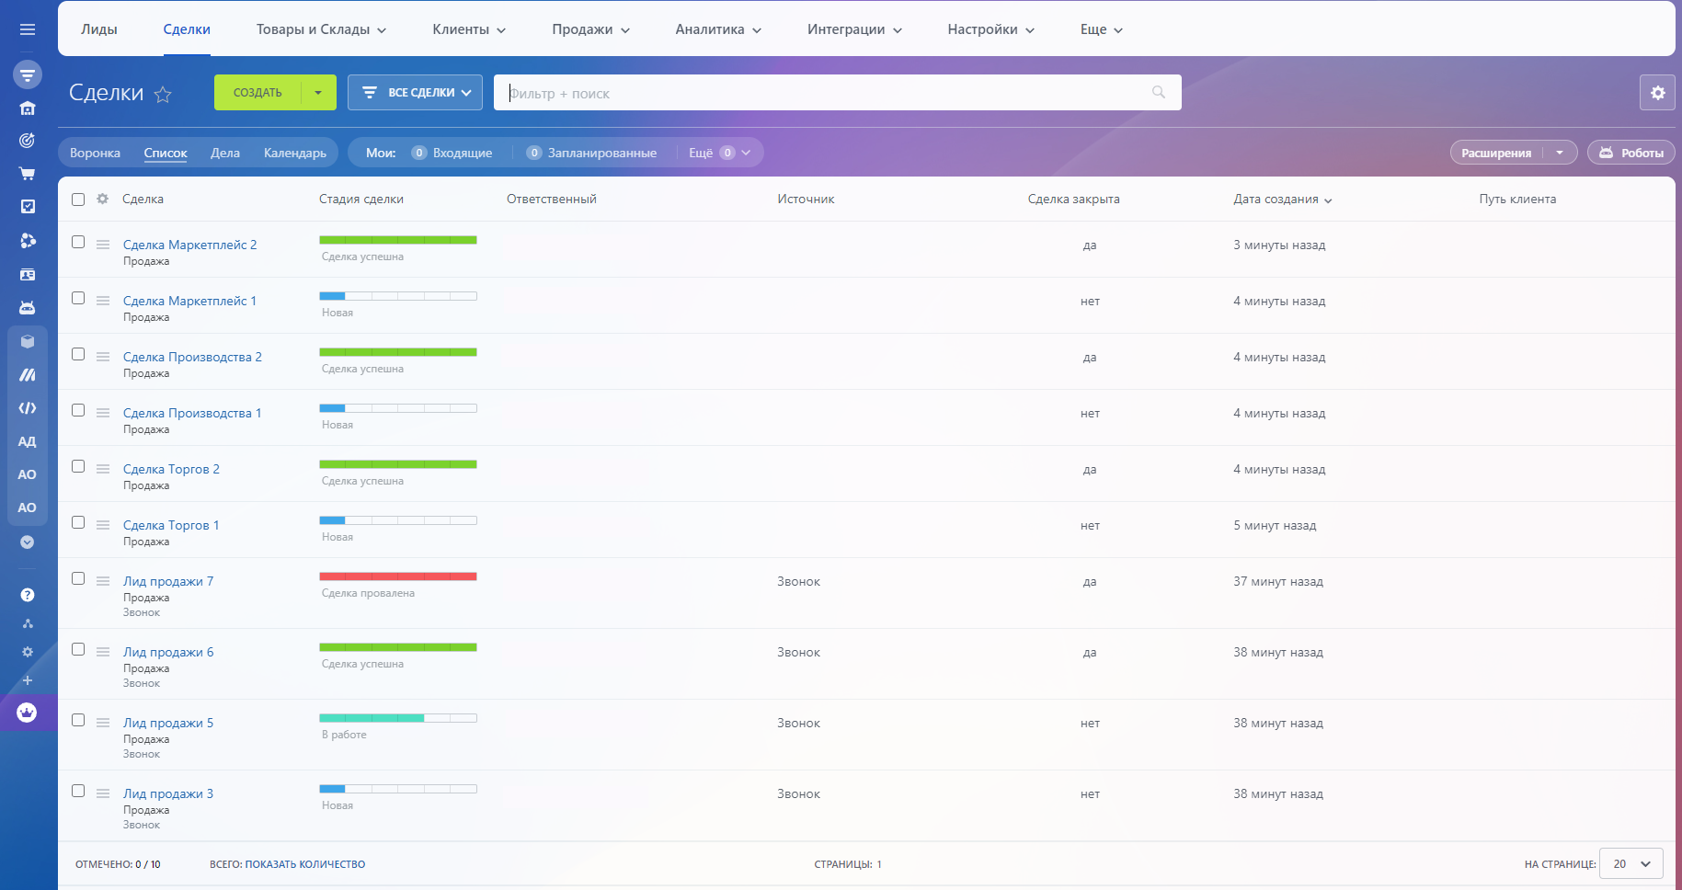Open the Все сделки funnel dropdown
Screen dimensions: 1682x890
pos(416,93)
